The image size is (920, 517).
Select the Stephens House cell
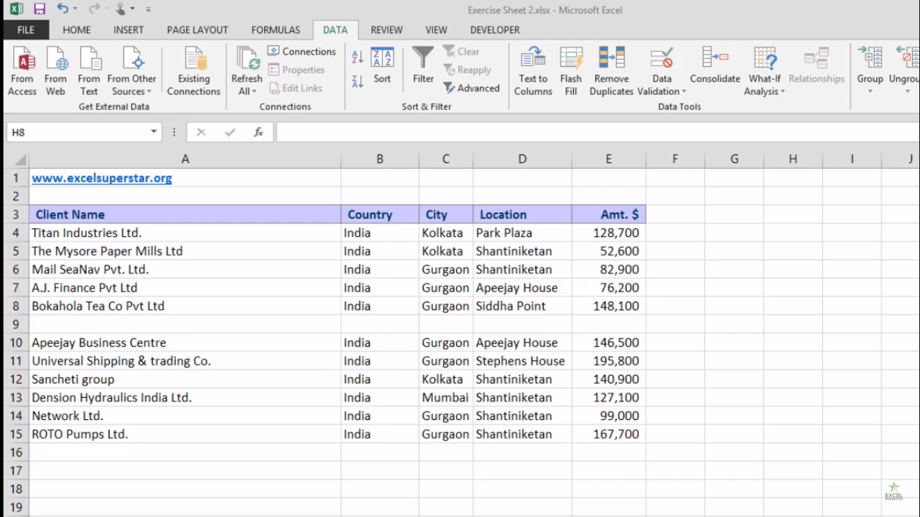[x=523, y=361]
